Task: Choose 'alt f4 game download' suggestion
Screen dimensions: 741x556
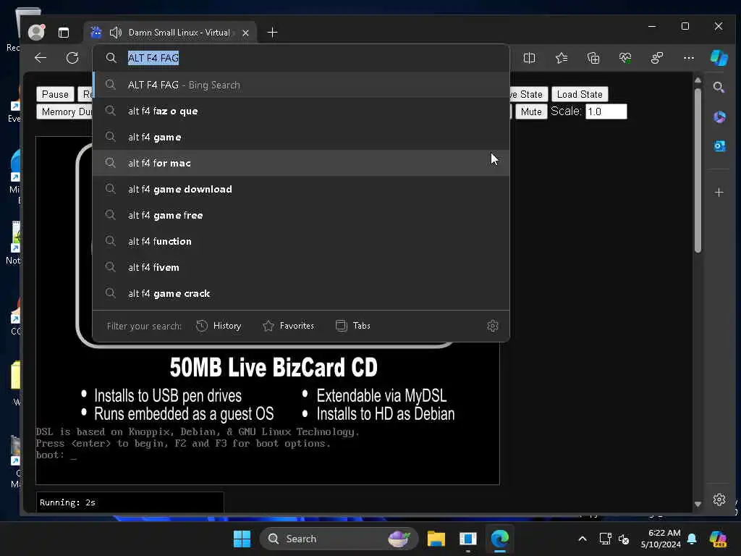Action: pos(301,189)
